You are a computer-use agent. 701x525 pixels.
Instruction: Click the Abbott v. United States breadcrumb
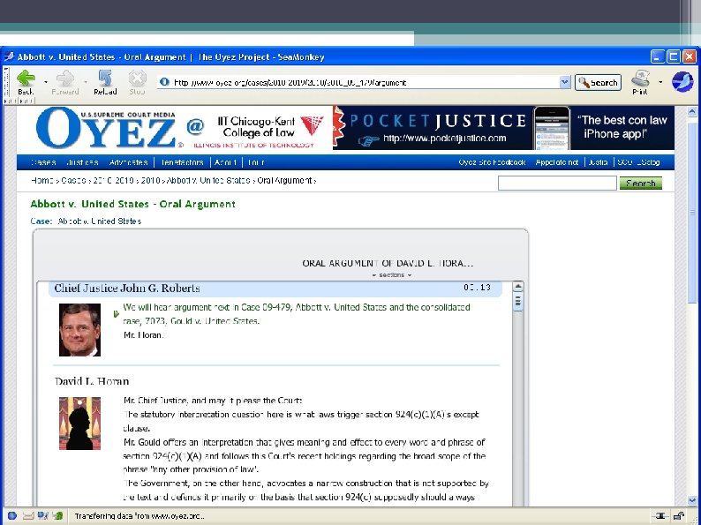[x=208, y=181]
